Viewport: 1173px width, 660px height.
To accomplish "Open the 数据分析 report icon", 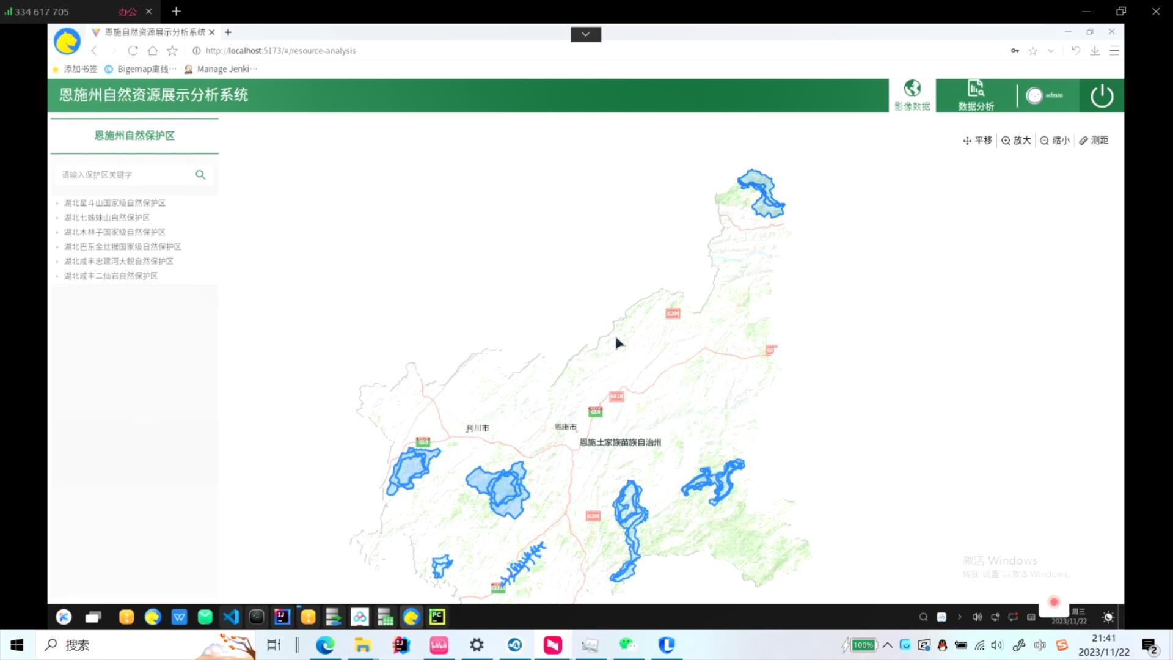I will click(976, 89).
